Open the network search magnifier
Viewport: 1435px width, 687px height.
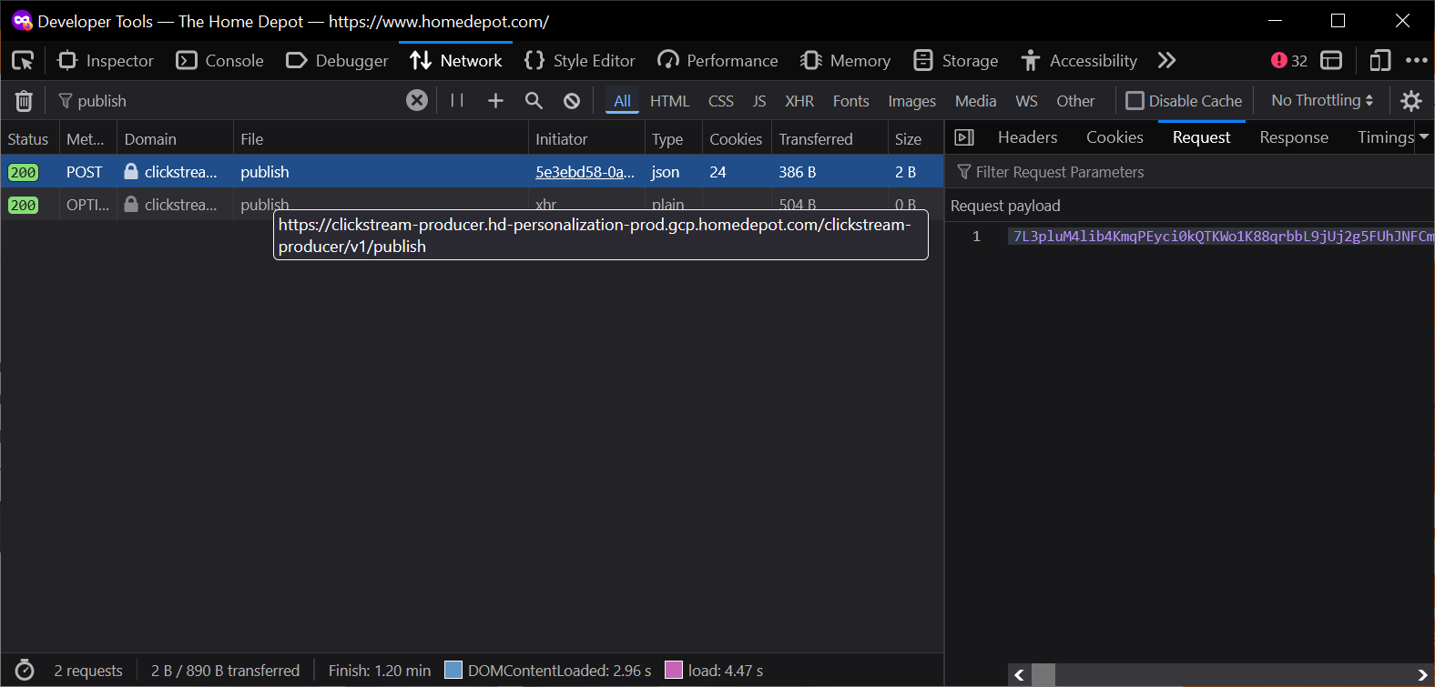[534, 101]
